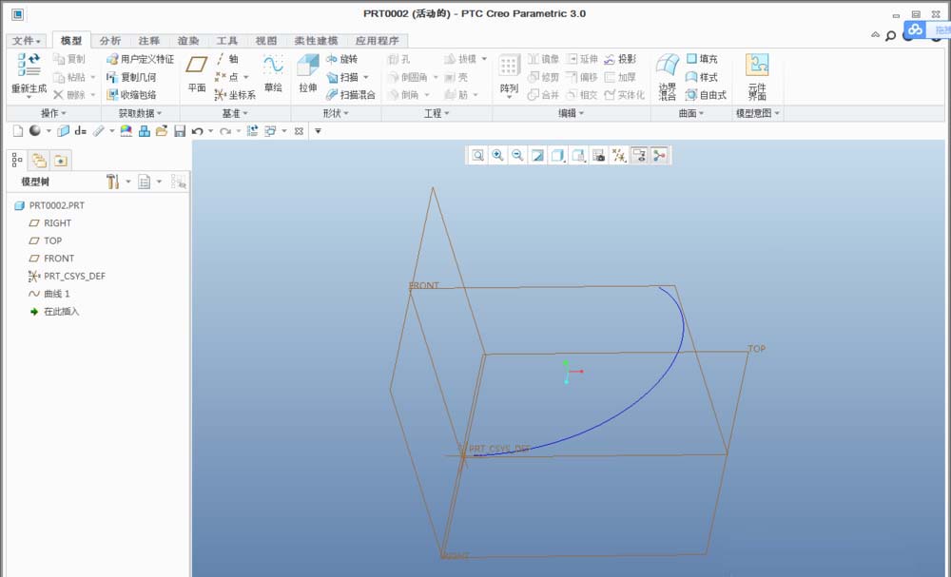Open the model tree settings hammer icon
Screen dimensions: 951x577
click(x=112, y=182)
